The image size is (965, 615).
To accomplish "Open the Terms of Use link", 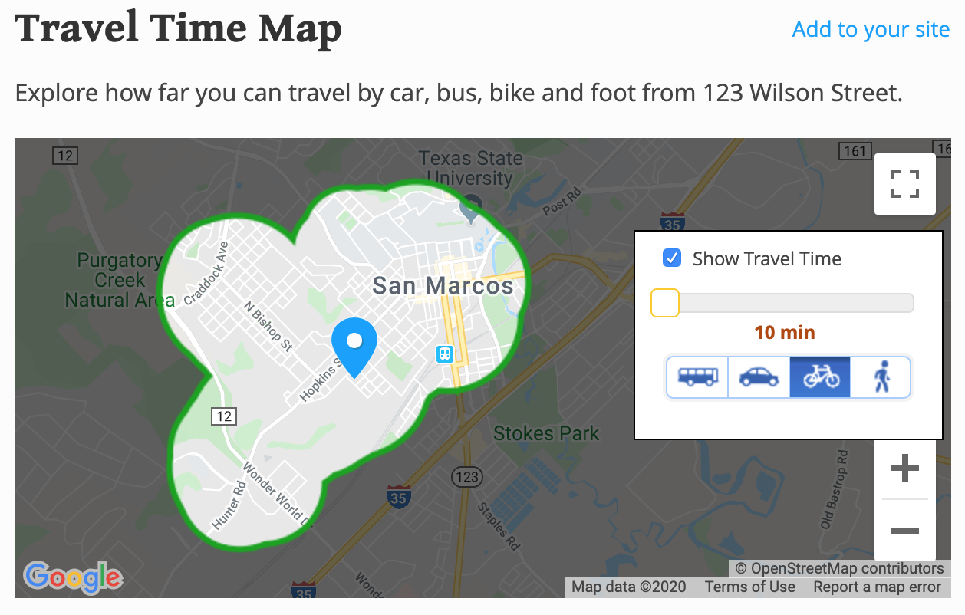I will coord(749,587).
